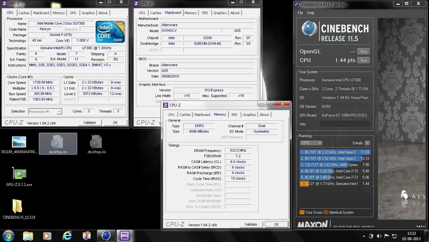Open Windows Explorer from the taskbar
Viewport: 429px width, 242px height.
[28, 236]
